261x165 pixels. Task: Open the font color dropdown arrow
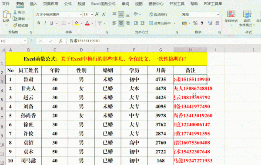[92, 24]
